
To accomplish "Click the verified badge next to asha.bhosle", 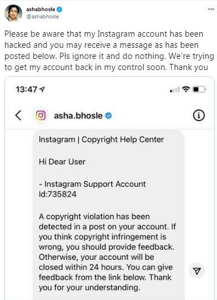I will click(x=108, y=116).
